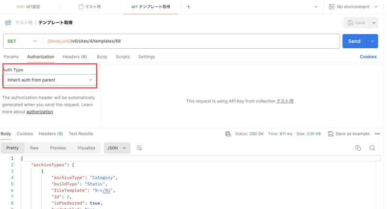The height and width of the screenshot is (209, 387).
Task: Open the three-dot response options menu
Action: point(377,134)
